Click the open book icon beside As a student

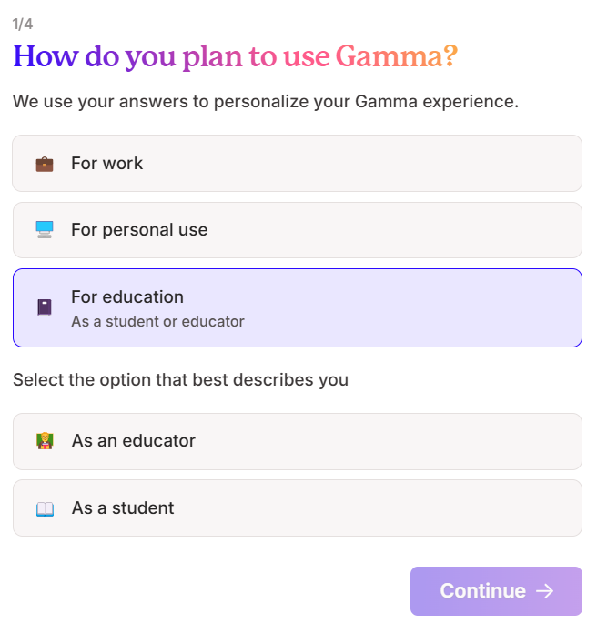[45, 508]
